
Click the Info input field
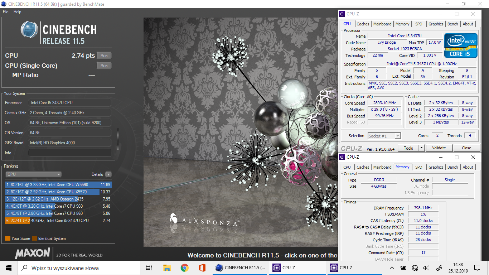pos(69,153)
